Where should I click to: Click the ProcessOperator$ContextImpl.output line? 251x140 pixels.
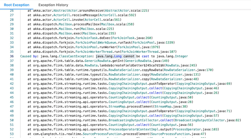pos(123,129)
